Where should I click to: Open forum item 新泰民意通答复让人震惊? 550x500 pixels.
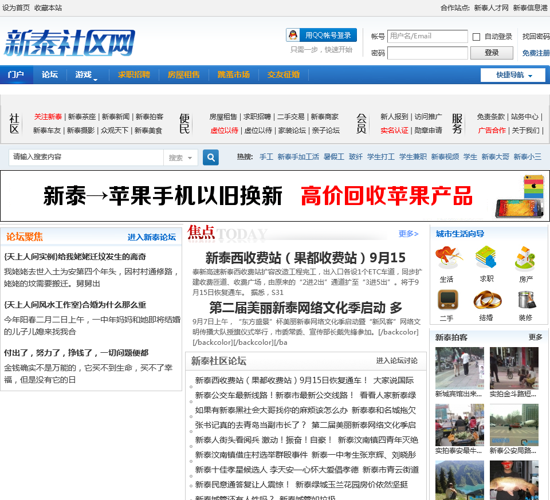pyautogui.click(x=242, y=485)
